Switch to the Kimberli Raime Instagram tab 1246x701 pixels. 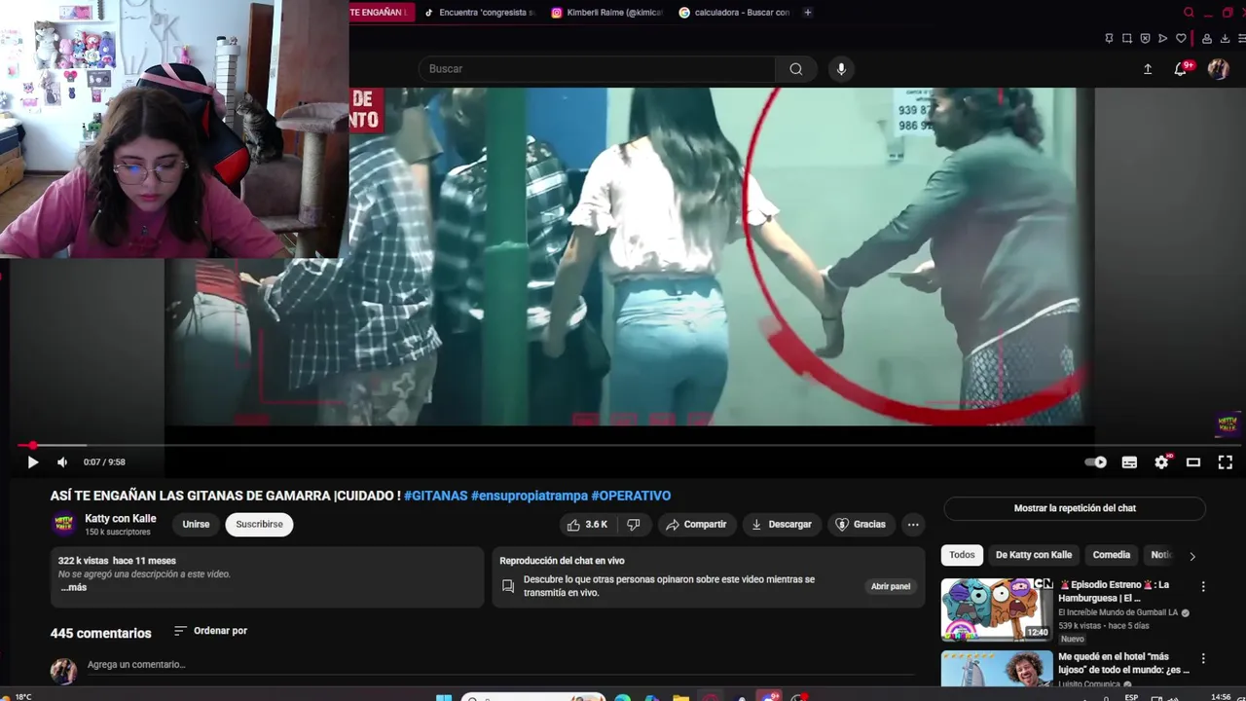coord(606,13)
